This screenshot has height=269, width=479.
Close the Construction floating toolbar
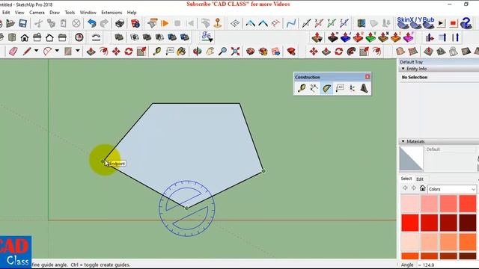coord(367,77)
